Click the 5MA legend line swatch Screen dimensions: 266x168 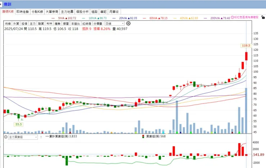click(x=53, y=18)
